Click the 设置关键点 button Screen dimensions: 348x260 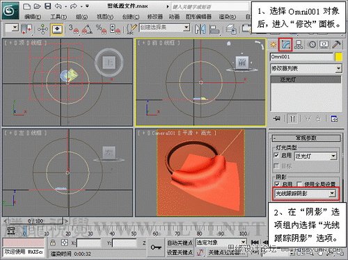[x=180, y=252]
